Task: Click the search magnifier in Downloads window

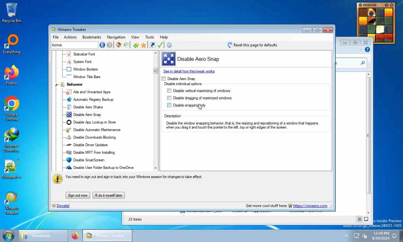Action: pos(363,63)
